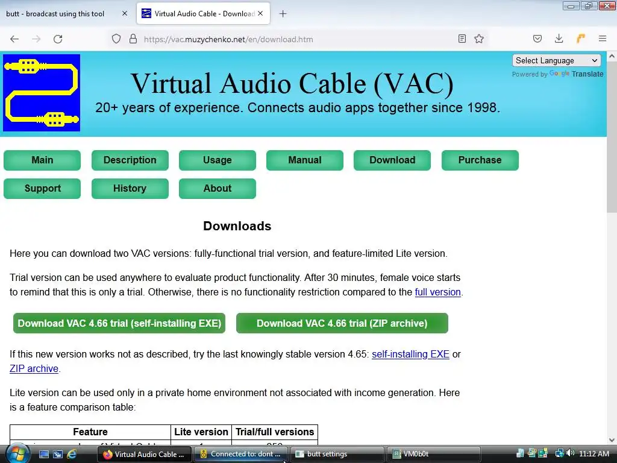The height and width of the screenshot is (463, 617).
Task: Open the Select Language dropdown
Action: [x=556, y=61]
